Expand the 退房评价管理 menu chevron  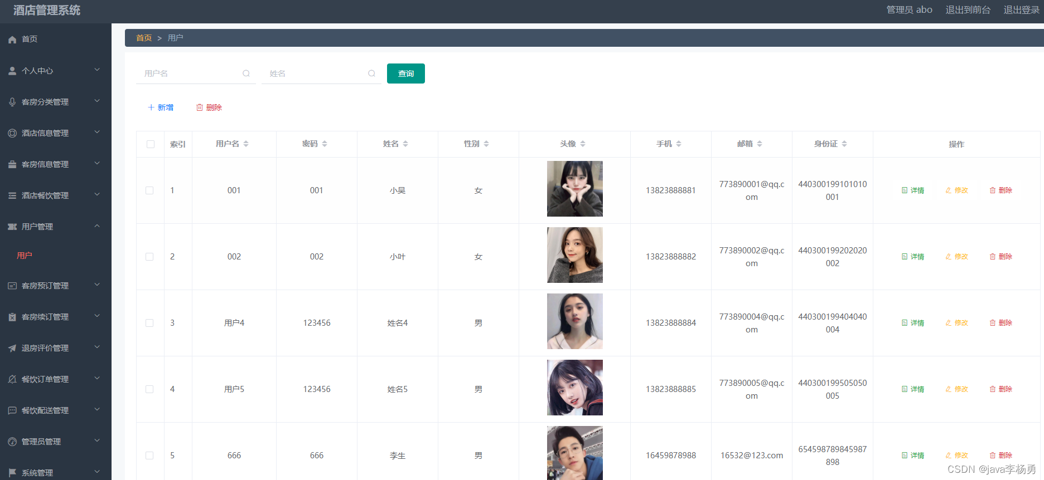pos(97,347)
